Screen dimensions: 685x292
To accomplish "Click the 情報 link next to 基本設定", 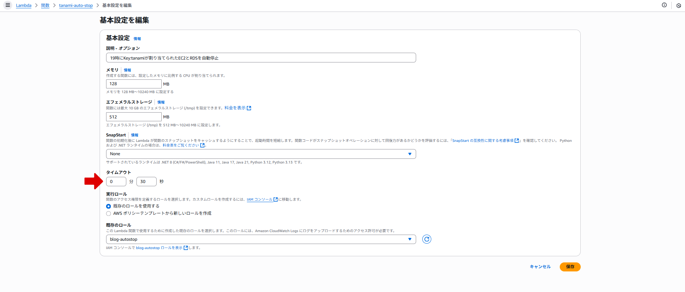I will click(137, 39).
